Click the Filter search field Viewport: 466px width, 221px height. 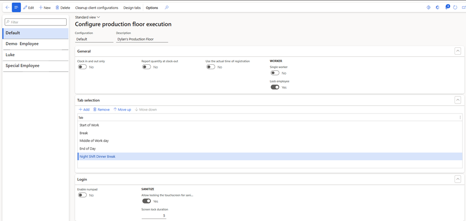(x=36, y=22)
